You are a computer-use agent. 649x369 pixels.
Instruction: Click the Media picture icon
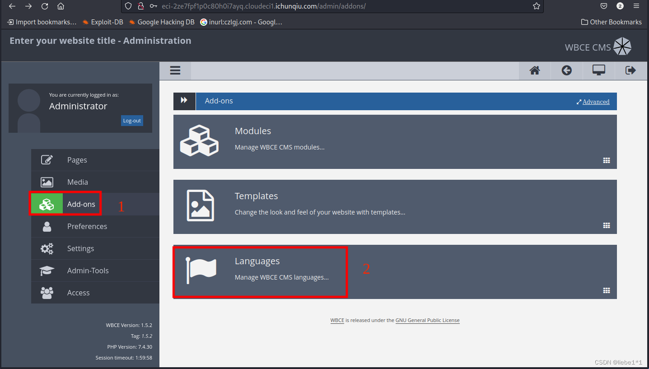(47, 182)
